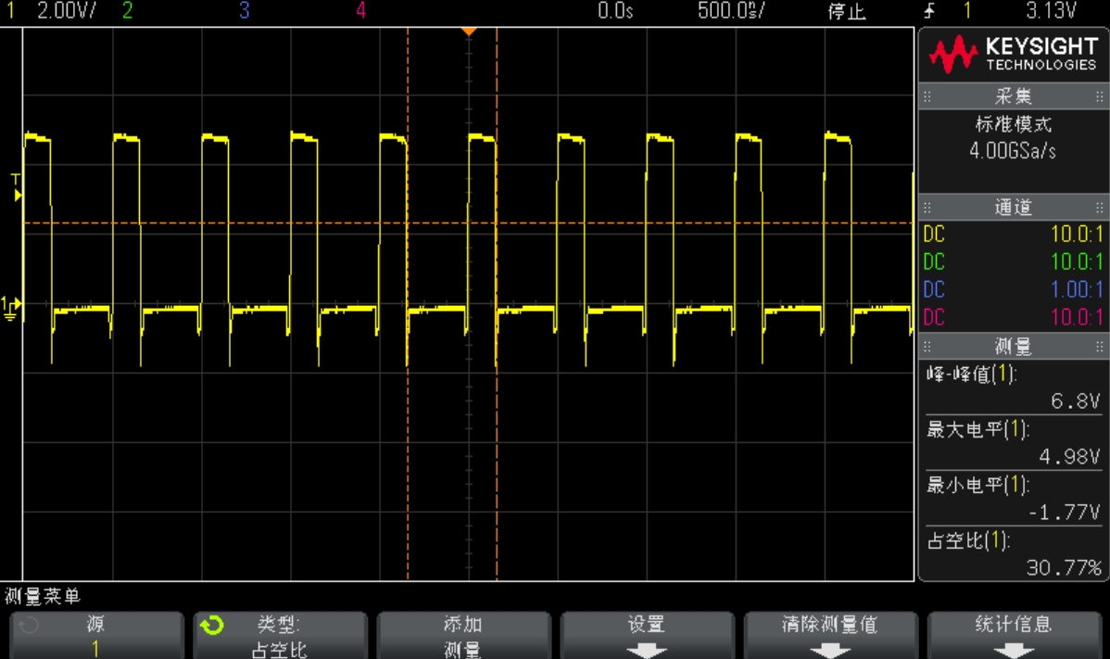Click the Keysight Technologies logo
Screen dimensions: 1110x659
1013,55
